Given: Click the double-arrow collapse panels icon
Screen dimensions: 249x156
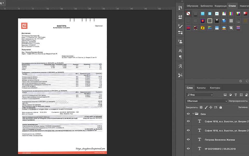Looking at the screenshot, I should coord(182,1).
